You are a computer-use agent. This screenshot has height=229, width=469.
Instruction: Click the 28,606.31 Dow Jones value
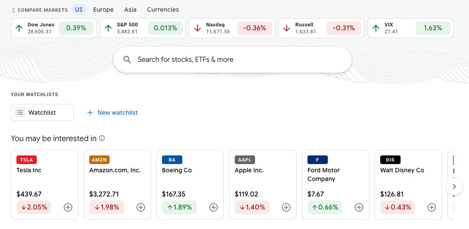pyautogui.click(x=39, y=32)
